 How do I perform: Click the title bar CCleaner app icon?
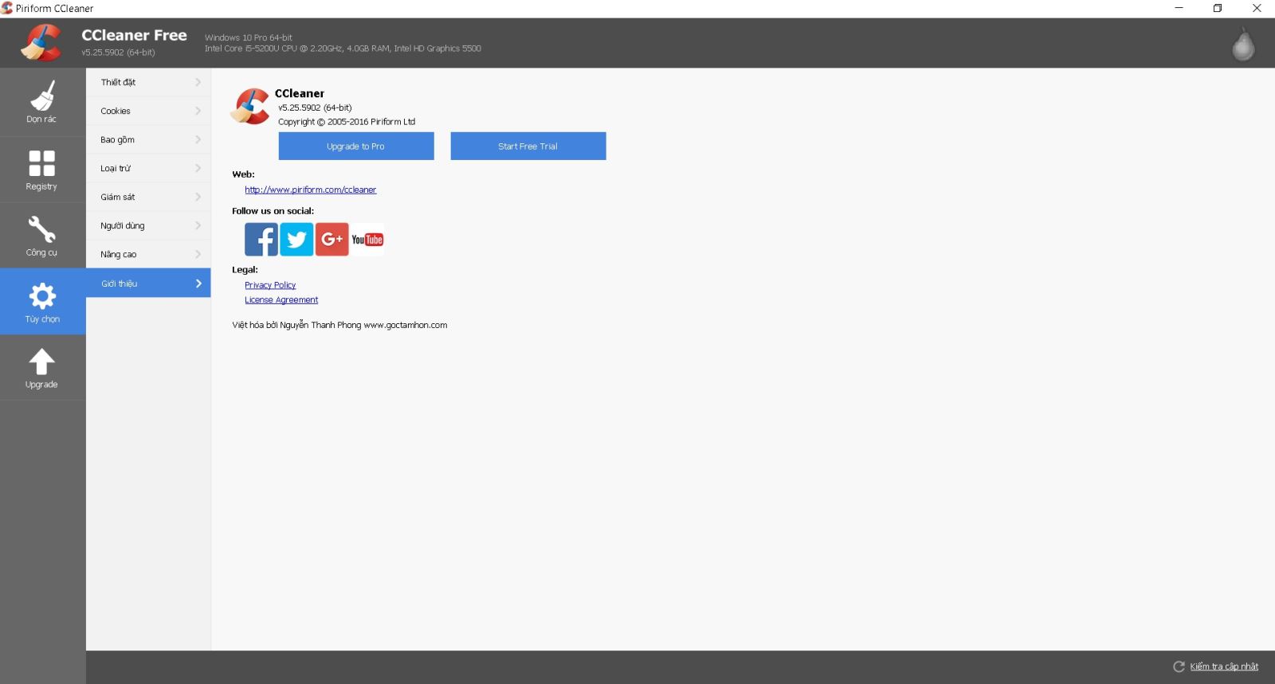(6, 8)
